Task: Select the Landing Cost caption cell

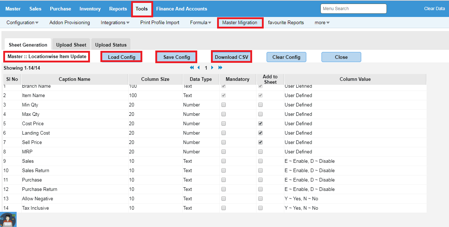Action: pyautogui.click(x=75, y=133)
